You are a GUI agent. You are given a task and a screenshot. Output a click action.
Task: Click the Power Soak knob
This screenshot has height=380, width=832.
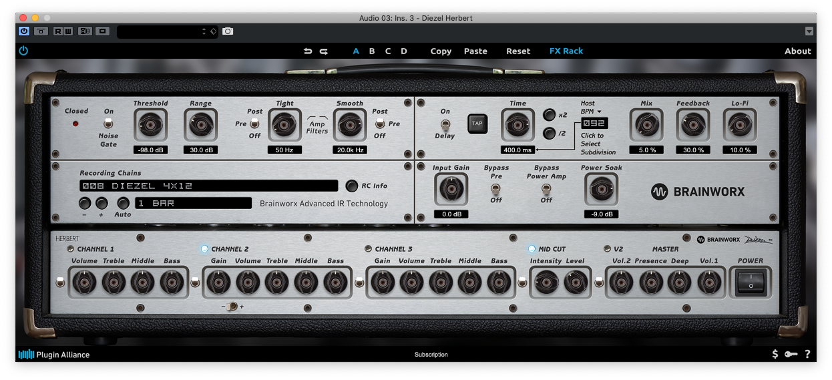tap(600, 190)
